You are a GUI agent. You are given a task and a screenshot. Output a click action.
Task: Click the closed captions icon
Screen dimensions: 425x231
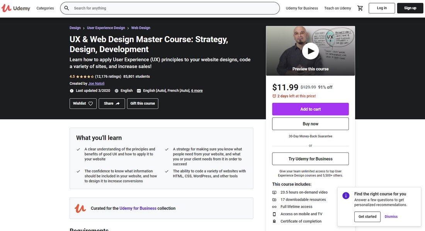pos(139,91)
